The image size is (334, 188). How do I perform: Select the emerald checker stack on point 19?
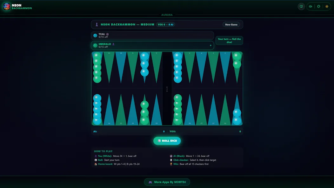[178, 109]
